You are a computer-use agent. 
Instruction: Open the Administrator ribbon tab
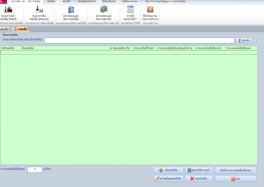coord(130,1)
